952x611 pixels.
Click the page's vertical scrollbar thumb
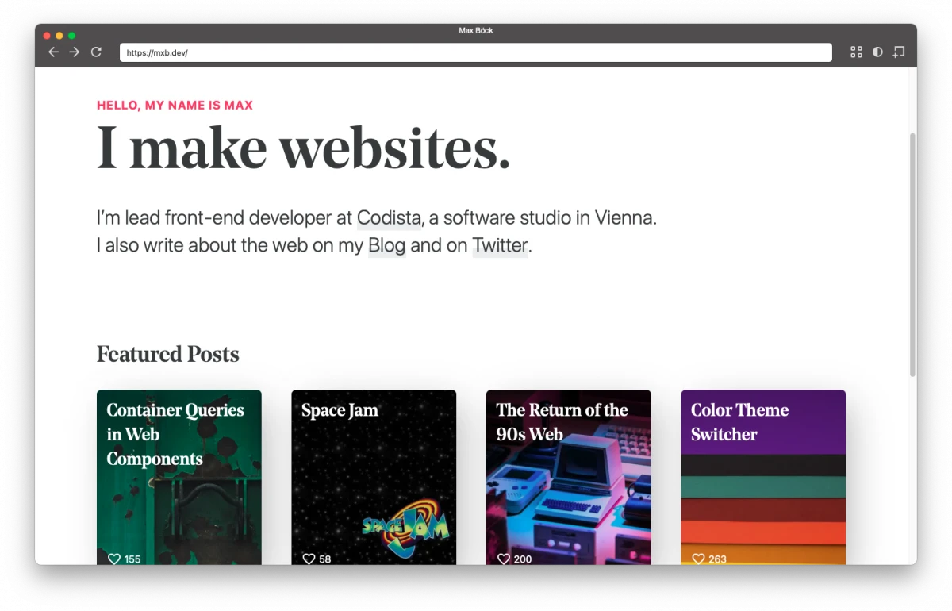[x=912, y=254]
